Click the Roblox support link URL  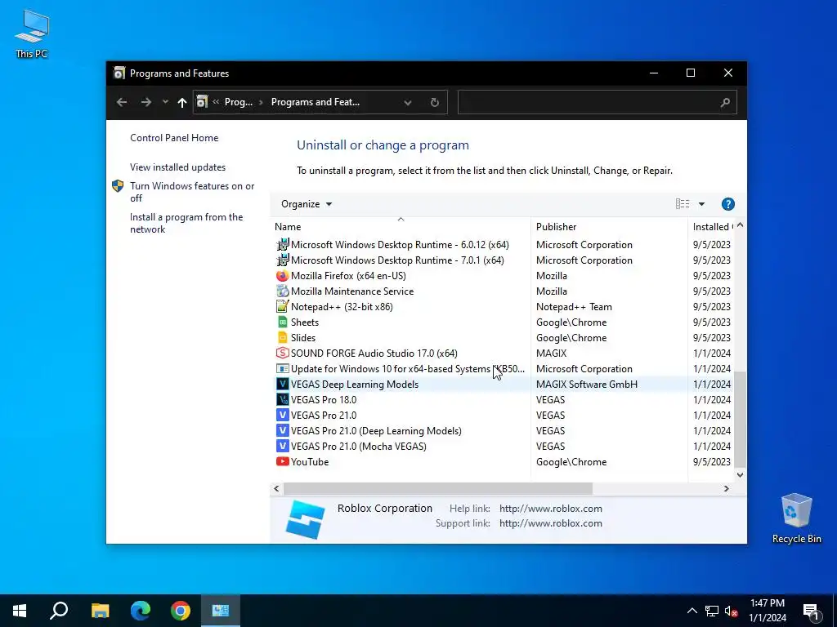click(550, 523)
